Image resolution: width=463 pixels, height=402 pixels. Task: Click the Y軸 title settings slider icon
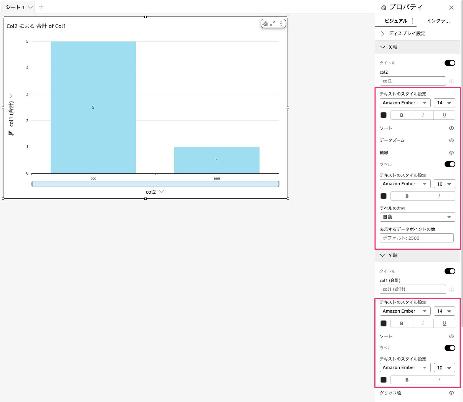pyautogui.click(x=451, y=289)
